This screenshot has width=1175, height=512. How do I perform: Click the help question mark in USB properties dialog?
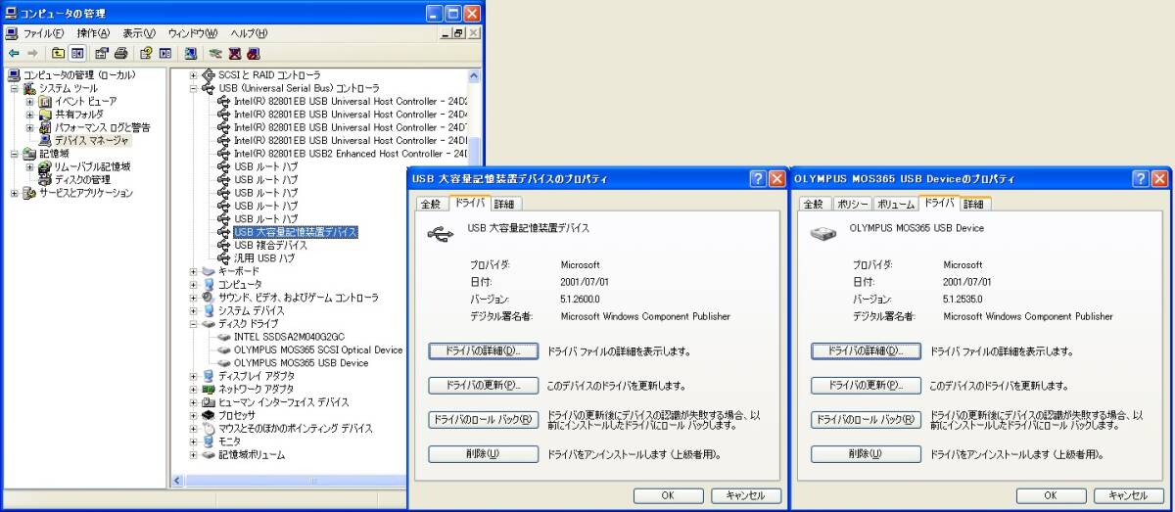[758, 178]
